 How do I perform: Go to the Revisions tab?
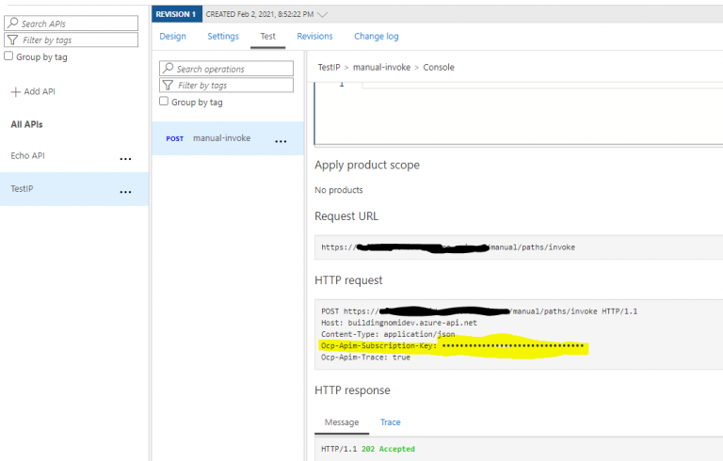coord(314,37)
